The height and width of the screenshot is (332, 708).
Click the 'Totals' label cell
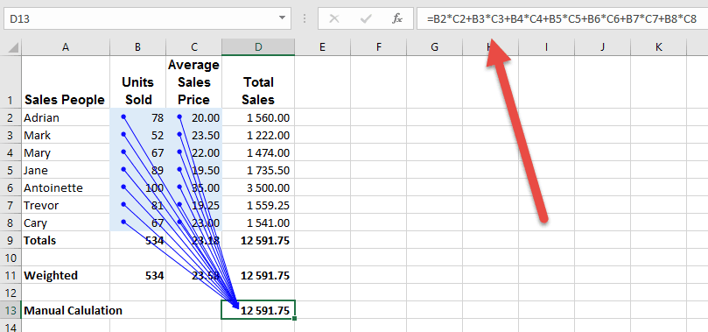pos(66,240)
